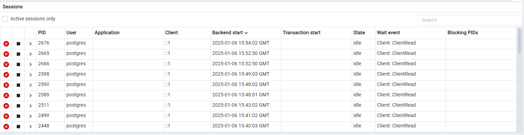Terminate session with PID 2598
The width and height of the screenshot is (524, 135).
click(6, 75)
